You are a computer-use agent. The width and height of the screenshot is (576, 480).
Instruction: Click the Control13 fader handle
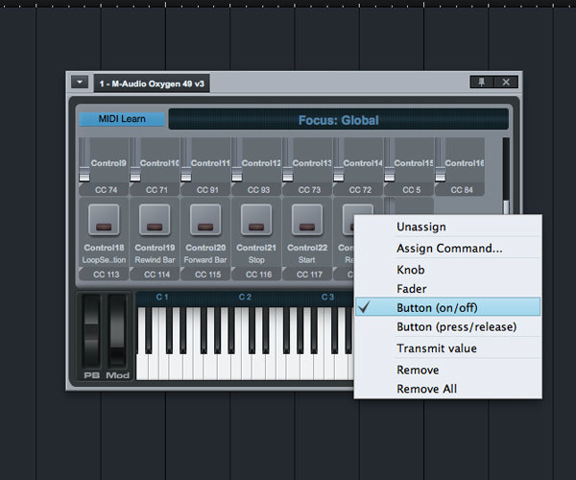click(288, 175)
